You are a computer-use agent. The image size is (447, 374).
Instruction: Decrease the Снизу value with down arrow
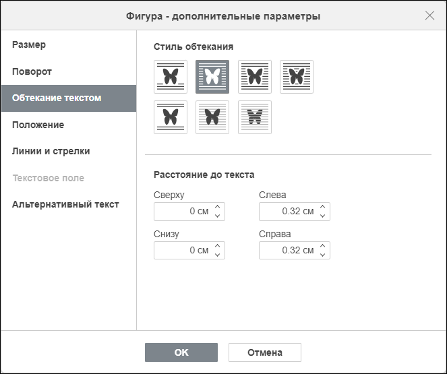tap(218, 255)
